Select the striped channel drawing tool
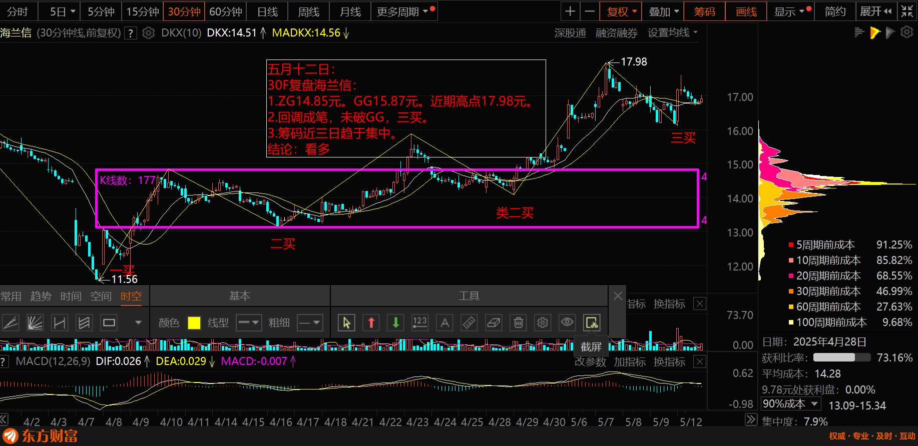918x446 pixels. 84,322
